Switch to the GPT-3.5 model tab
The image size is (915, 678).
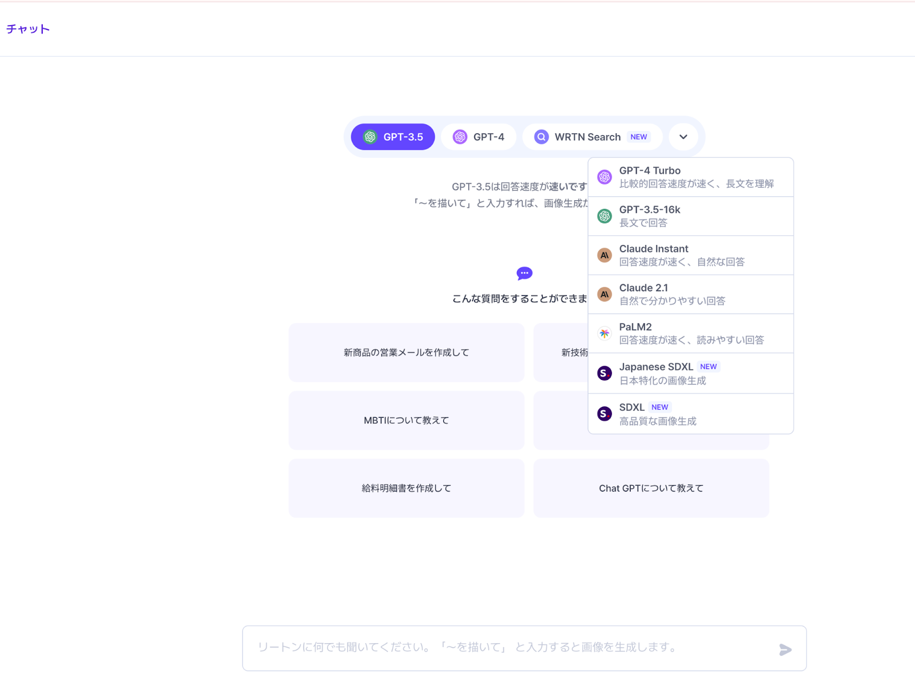(x=393, y=137)
